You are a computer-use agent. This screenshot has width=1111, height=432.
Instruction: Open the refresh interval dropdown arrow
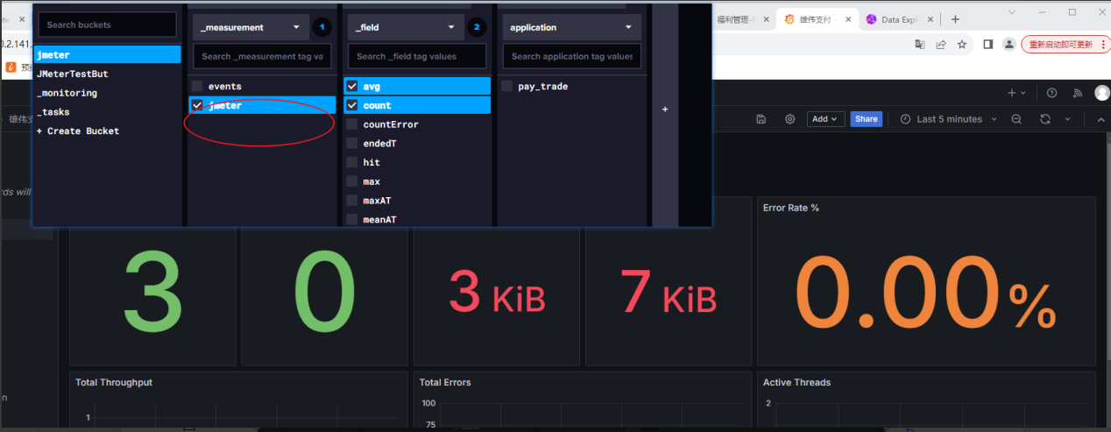(x=1067, y=119)
